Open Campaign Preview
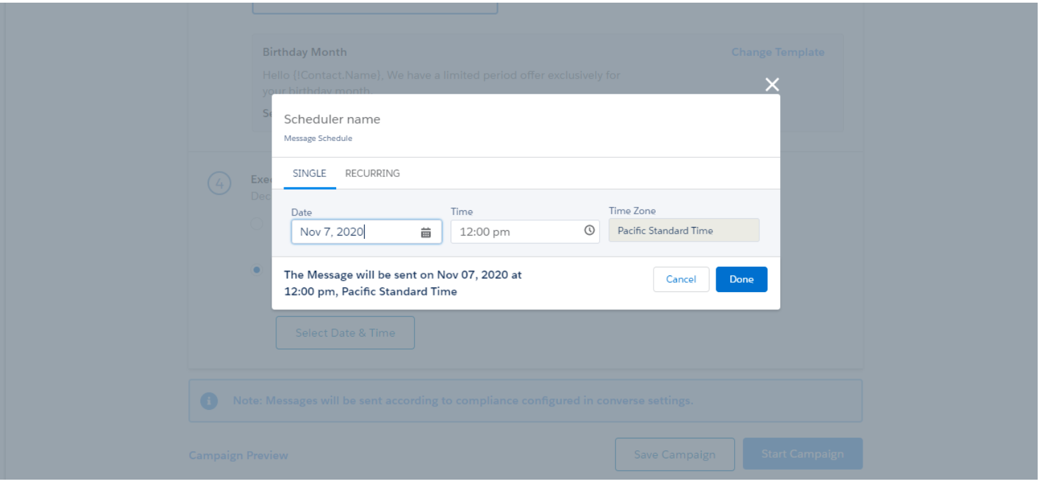Viewport: 1041px width, 483px height. [238, 455]
